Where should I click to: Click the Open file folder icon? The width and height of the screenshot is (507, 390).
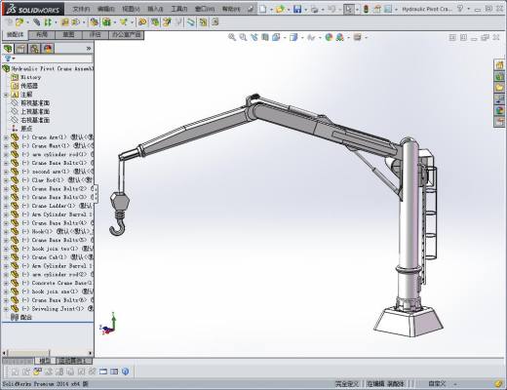[x=280, y=9]
